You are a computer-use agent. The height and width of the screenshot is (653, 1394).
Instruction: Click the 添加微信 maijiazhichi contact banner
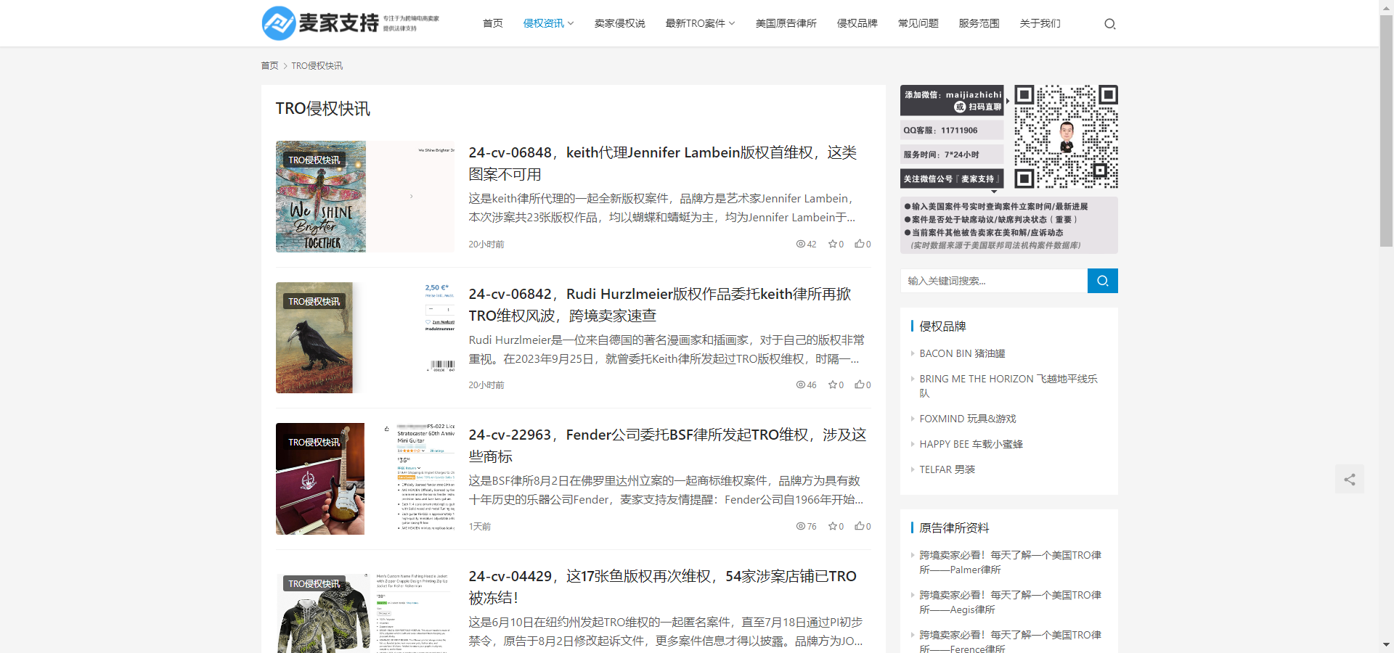click(x=953, y=100)
